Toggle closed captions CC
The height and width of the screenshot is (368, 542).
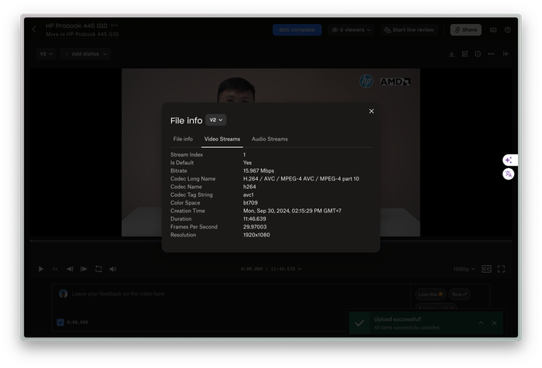point(486,269)
